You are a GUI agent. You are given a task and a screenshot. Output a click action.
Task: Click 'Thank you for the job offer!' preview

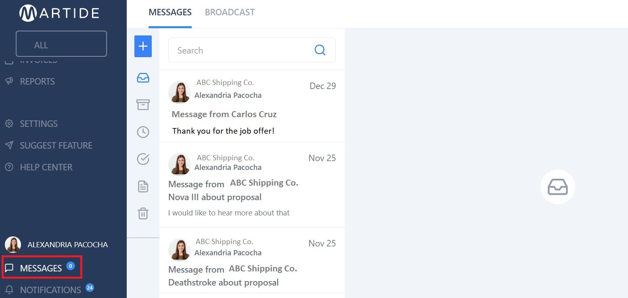click(x=223, y=131)
